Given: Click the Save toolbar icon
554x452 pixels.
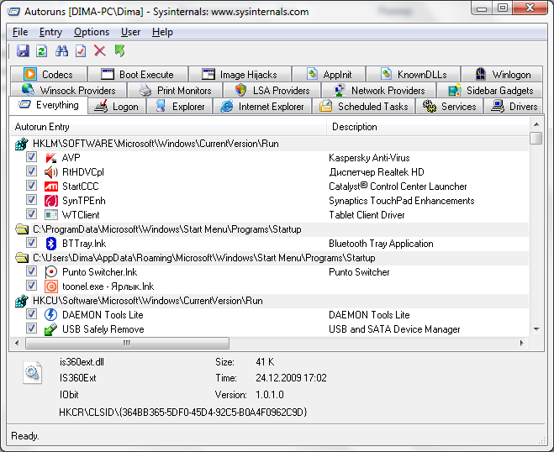Looking at the screenshot, I should pos(23,51).
